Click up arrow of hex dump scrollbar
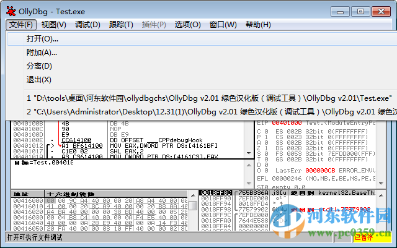397x248 pixels. click(193, 195)
